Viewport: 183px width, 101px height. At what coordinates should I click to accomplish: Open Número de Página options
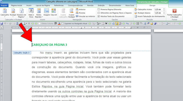22,13
